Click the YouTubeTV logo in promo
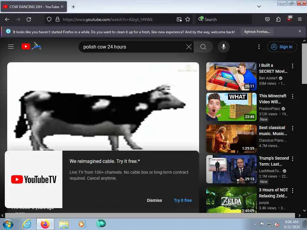307x230 pixels. [x=34, y=179]
